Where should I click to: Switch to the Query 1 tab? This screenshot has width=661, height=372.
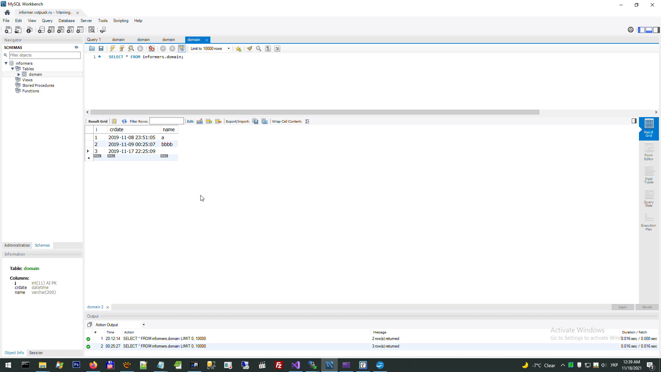pos(94,40)
